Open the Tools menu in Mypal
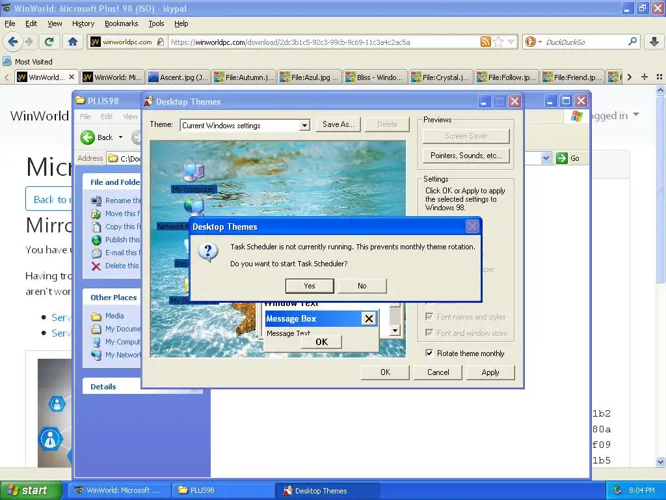The image size is (666, 500). click(x=156, y=23)
